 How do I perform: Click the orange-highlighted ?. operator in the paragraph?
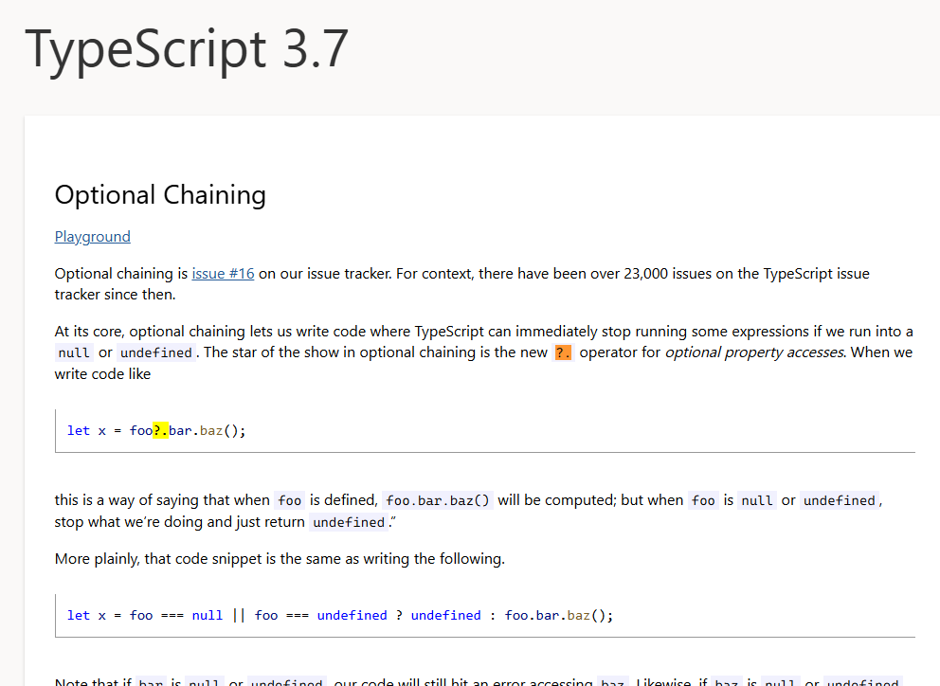click(x=563, y=352)
